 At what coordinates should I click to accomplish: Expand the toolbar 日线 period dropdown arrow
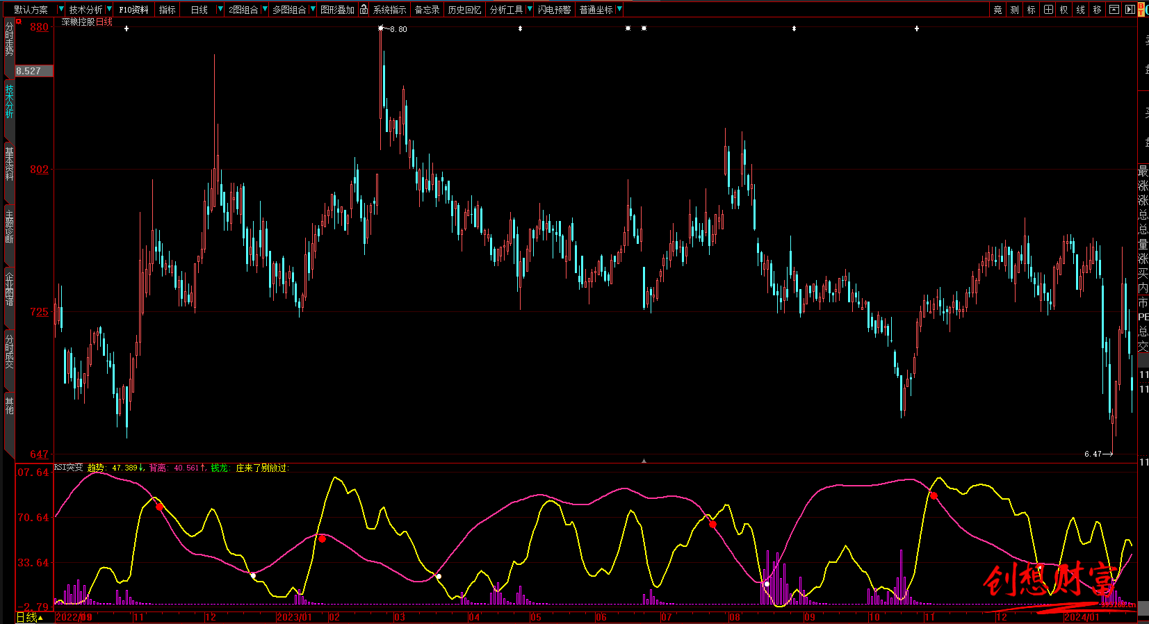pos(220,9)
